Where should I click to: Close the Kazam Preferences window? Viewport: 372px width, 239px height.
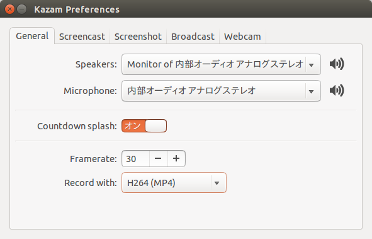[x=9, y=9]
